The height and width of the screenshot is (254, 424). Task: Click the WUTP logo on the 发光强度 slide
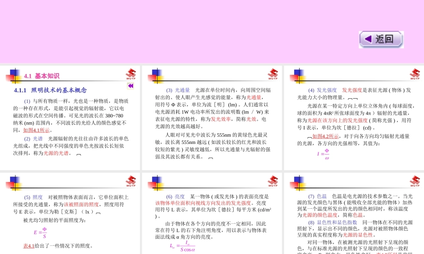point(414,73)
